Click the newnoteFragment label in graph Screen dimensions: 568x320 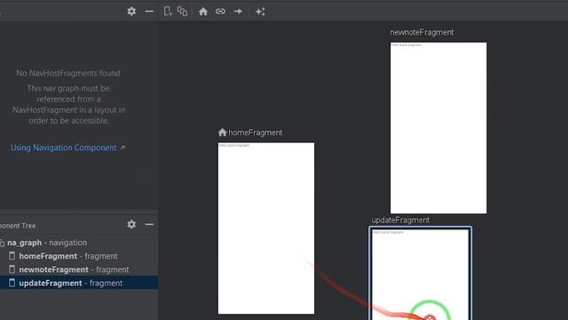tap(422, 32)
